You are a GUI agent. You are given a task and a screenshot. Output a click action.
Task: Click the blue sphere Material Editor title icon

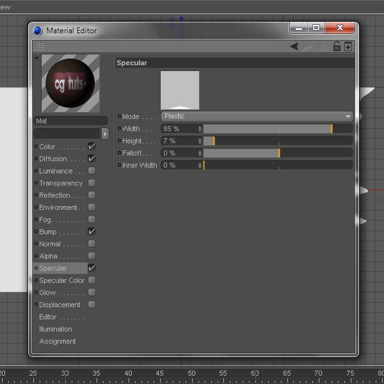point(38,31)
